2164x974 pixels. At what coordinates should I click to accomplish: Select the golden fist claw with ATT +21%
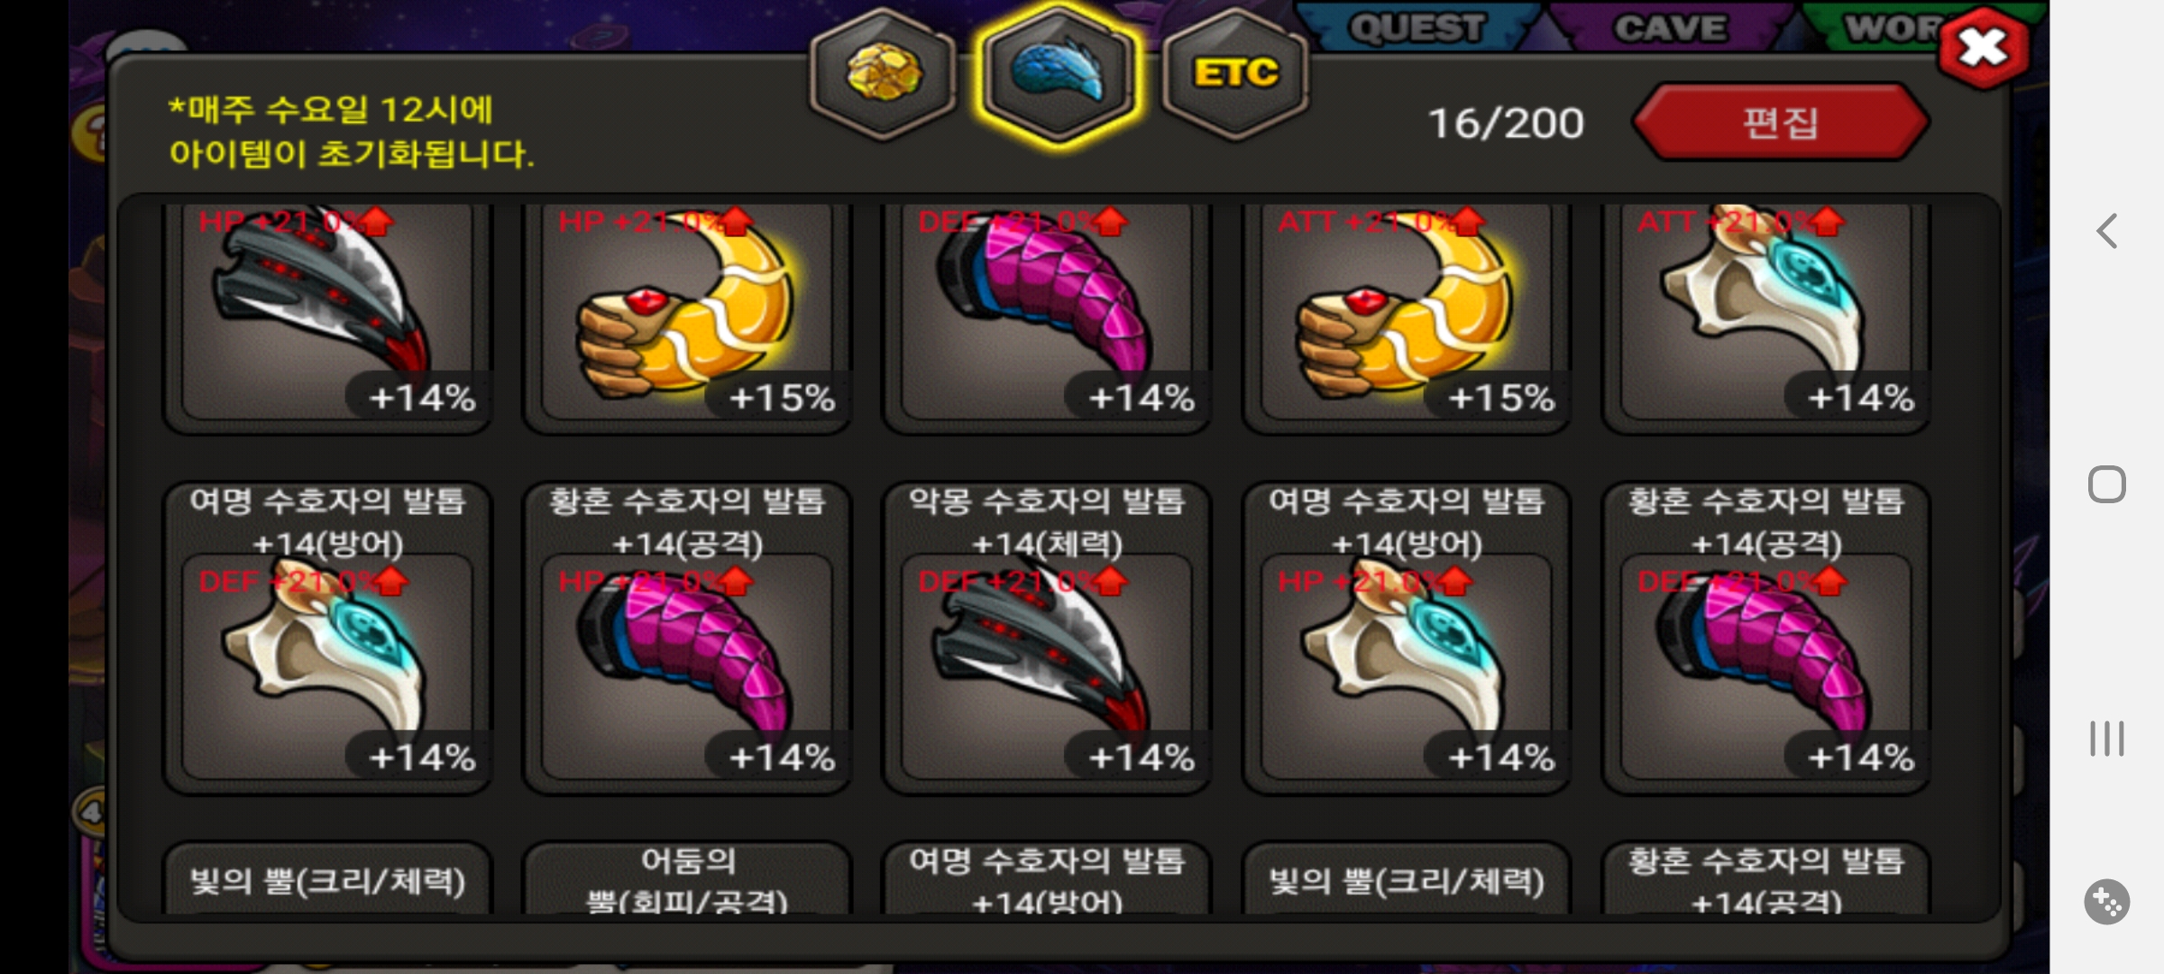point(1406,313)
